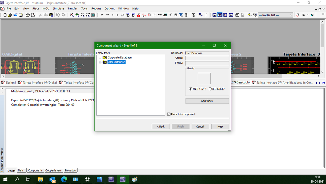Place a source component
The height and width of the screenshot is (184, 326).
click(x=102, y=15)
